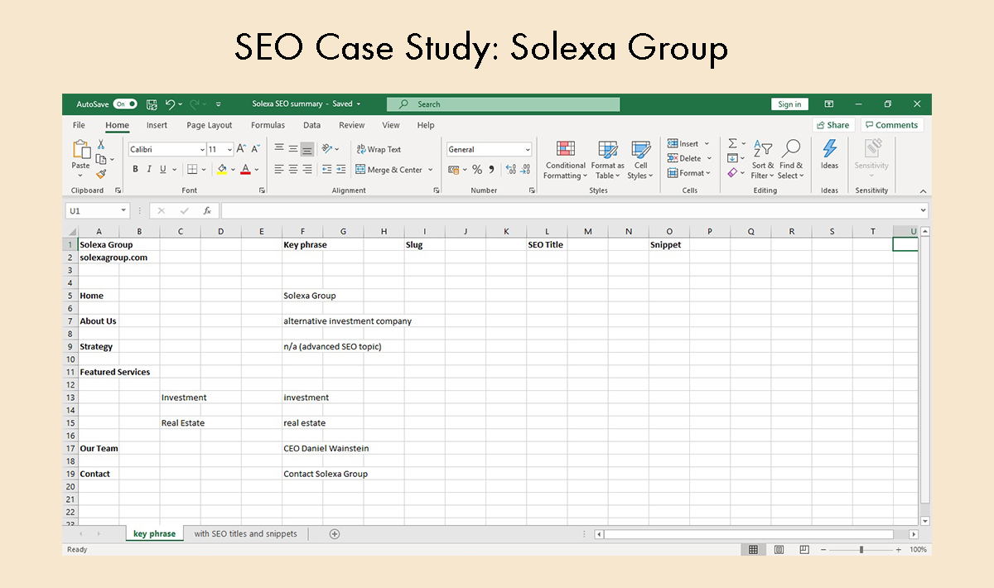Open the 'with SEO titles and snippets' sheet
This screenshot has height=588, width=994.
(245, 534)
